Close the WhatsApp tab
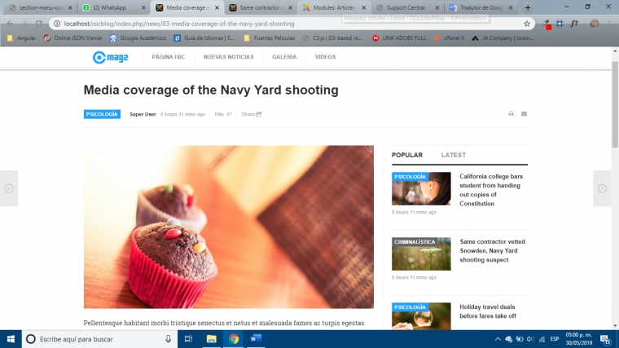The width and height of the screenshot is (619, 348). pyautogui.click(x=143, y=7)
